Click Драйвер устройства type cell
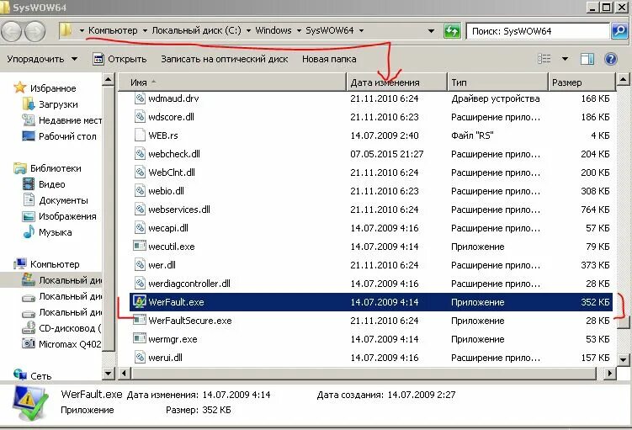This screenshot has height=430, width=632. tap(496, 98)
